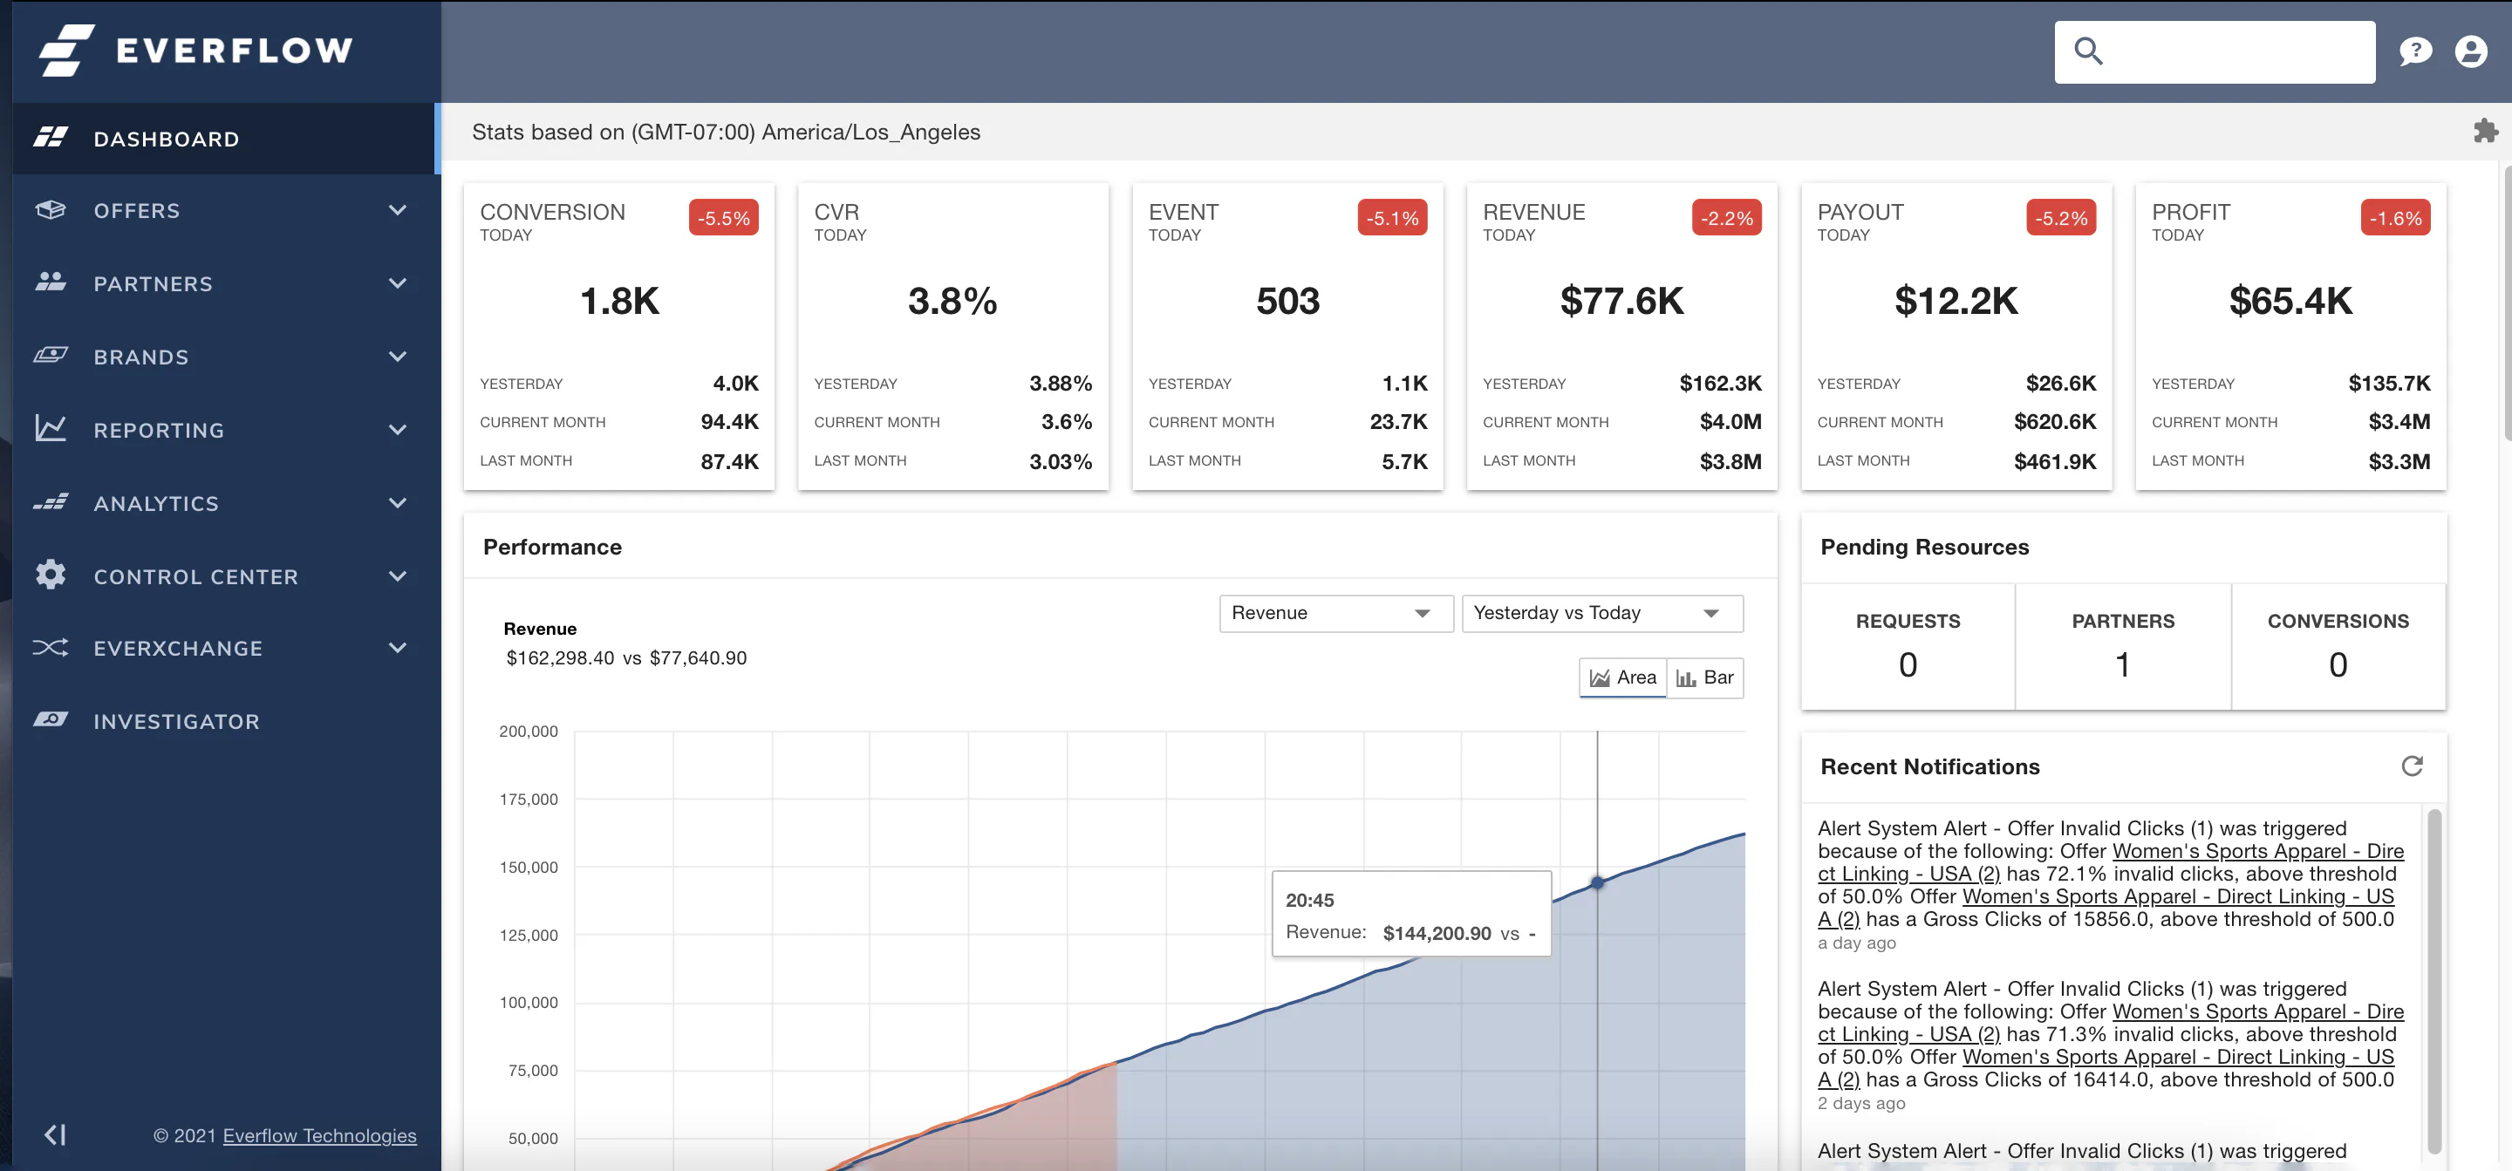Collapse the sidebar using the arrow icon
This screenshot has width=2512, height=1171.
(x=55, y=1134)
